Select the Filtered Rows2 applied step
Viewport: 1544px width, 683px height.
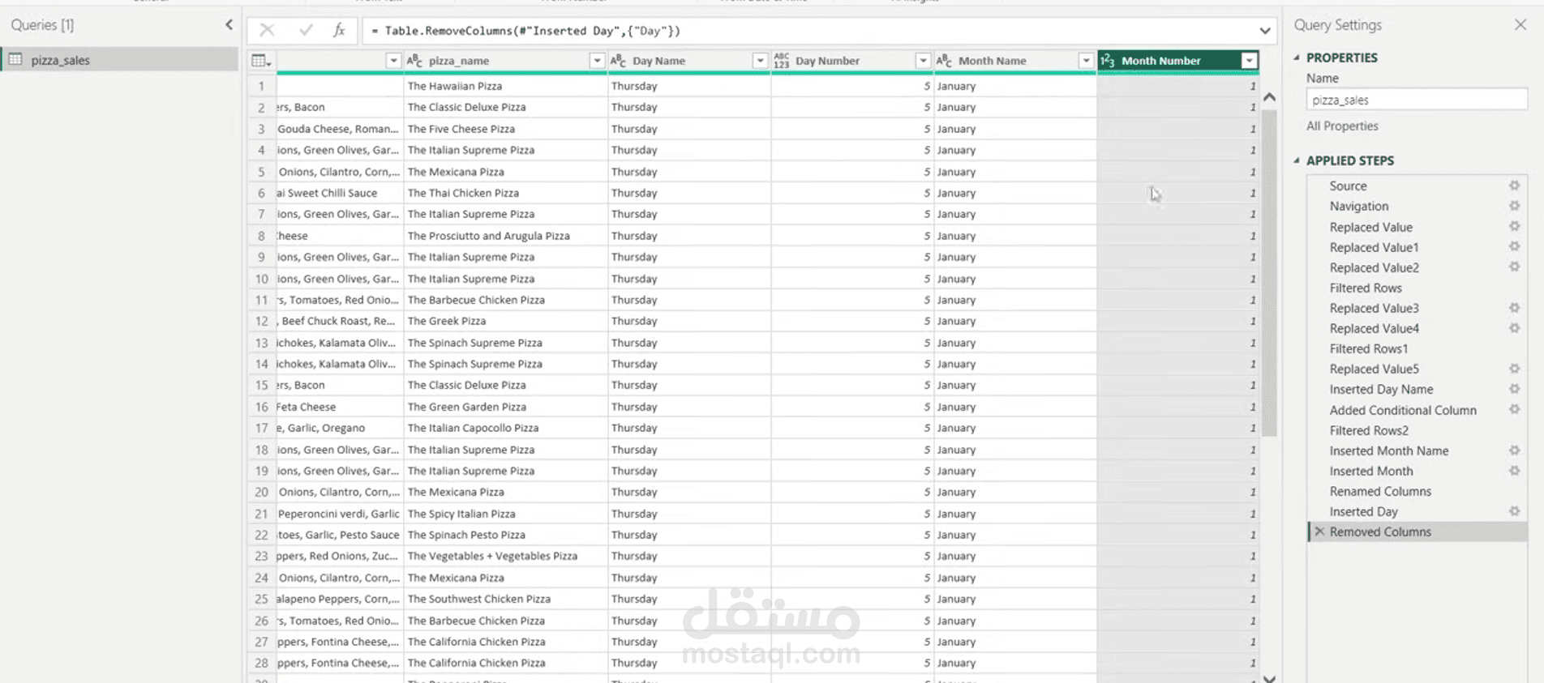[1368, 431]
